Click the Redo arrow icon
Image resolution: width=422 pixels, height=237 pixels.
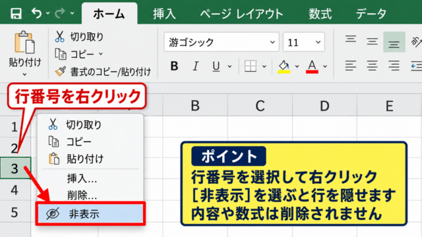[x=60, y=13]
